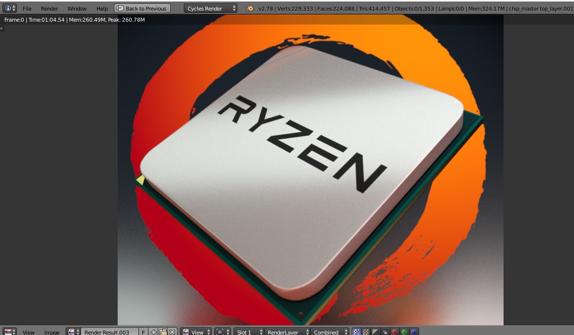Viewport: 574px width, 335px height.
Task: Open the Help menu
Action: point(102,8)
